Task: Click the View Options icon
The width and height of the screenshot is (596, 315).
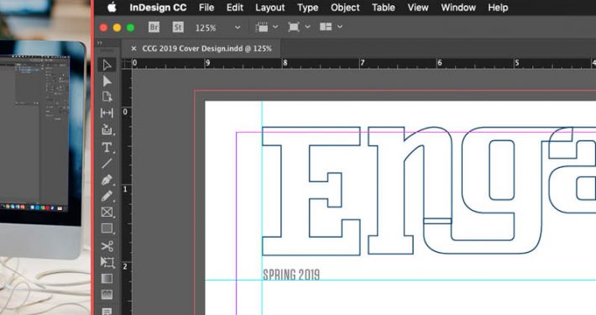Action: click(x=262, y=27)
